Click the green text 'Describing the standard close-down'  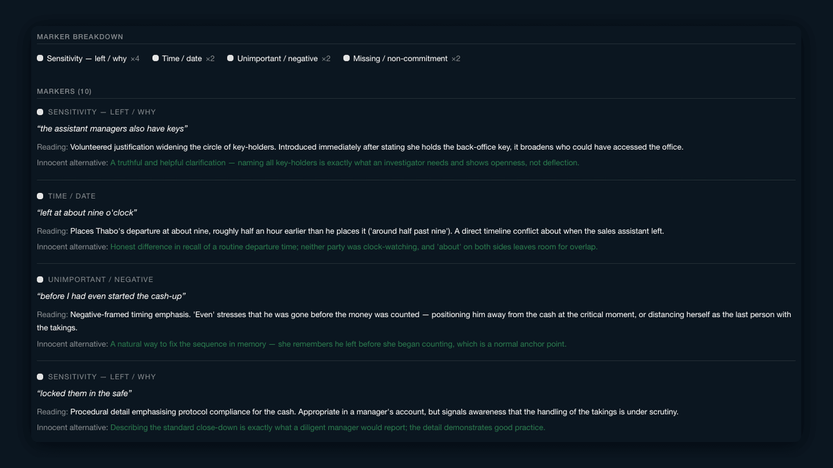[x=328, y=427]
